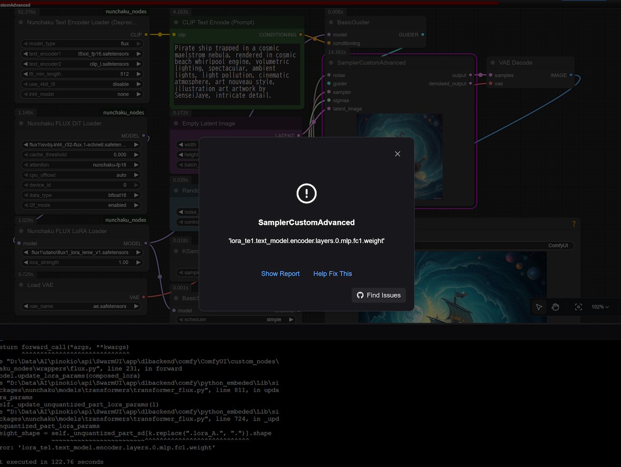The height and width of the screenshot is (467, 621).
Task: Open the model_type flux combo
Action: pyautogui.click(x=82, y=44)
